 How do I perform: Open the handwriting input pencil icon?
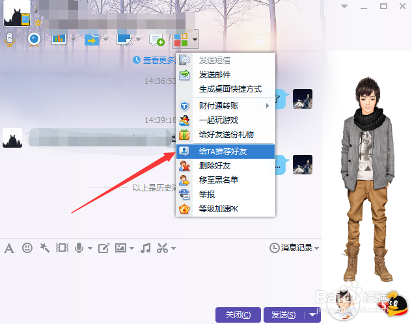click(x=103, y=248)
